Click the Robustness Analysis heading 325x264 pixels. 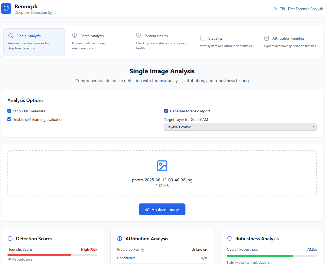257,239
